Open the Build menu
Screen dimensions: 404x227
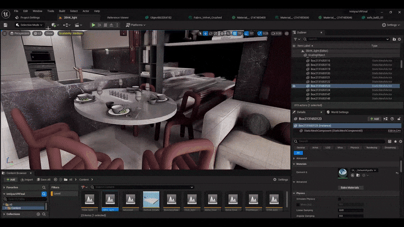tap(62, 11)
